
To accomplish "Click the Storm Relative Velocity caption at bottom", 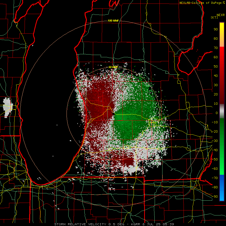I will click(114, 224).
